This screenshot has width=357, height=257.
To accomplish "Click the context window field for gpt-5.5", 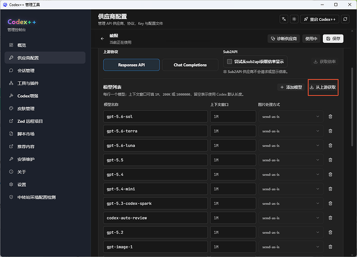I will click(233, 160).
